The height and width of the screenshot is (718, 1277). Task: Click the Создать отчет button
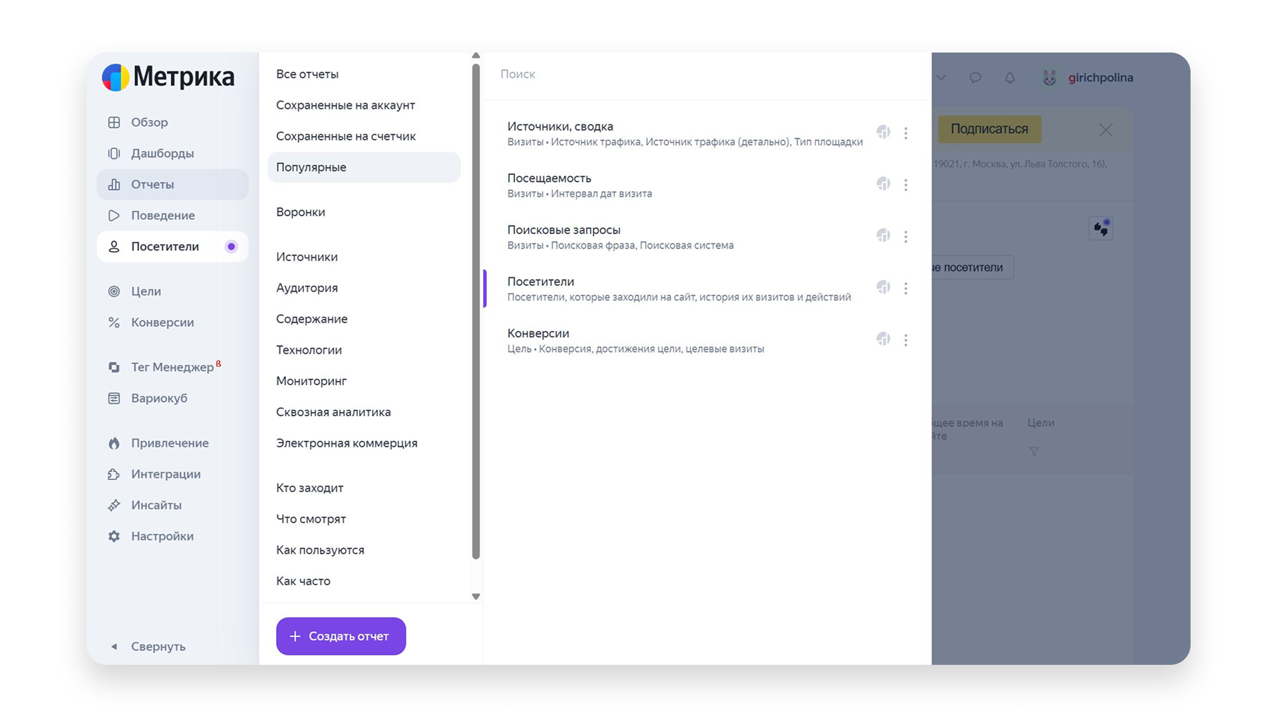(341, 636)
